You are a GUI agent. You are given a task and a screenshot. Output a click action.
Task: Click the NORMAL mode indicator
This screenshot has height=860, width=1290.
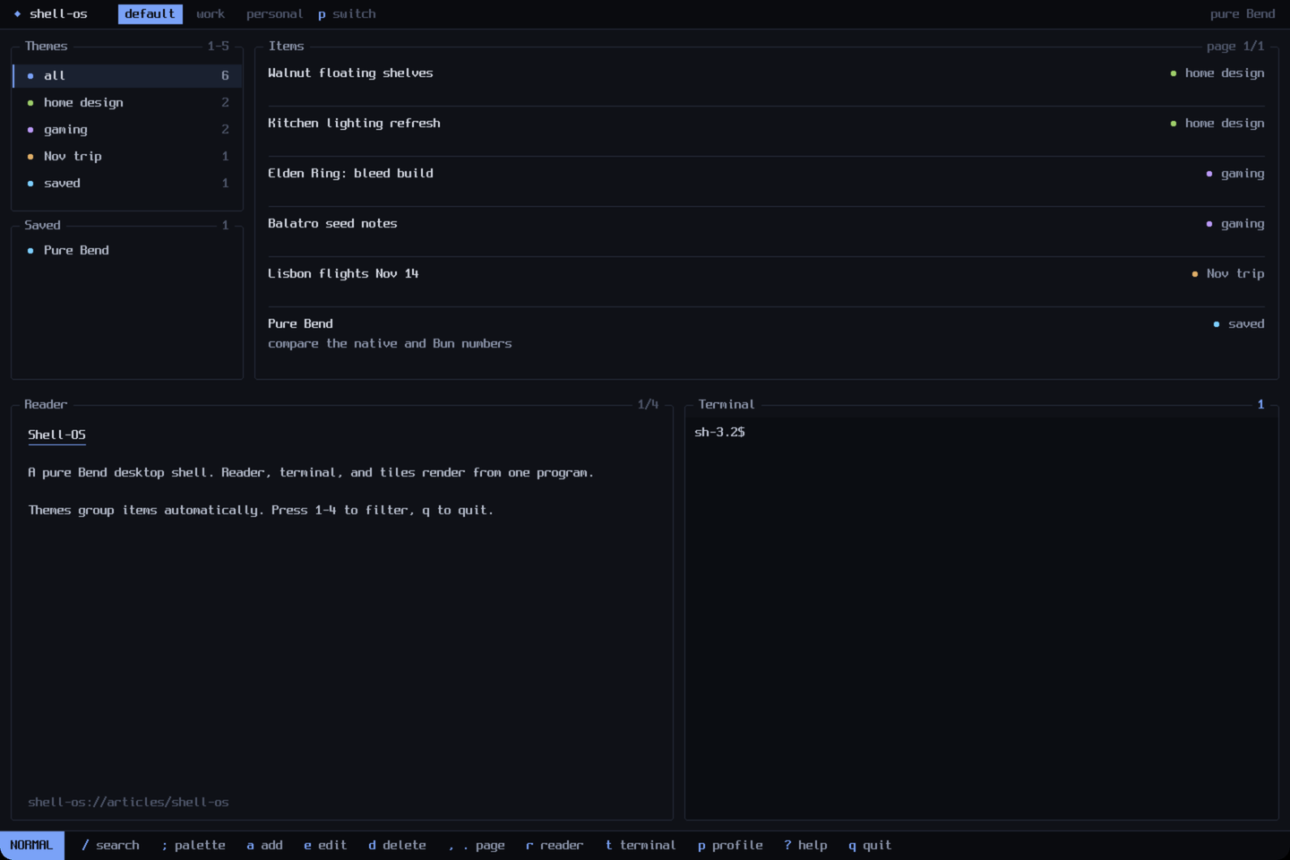31,846
